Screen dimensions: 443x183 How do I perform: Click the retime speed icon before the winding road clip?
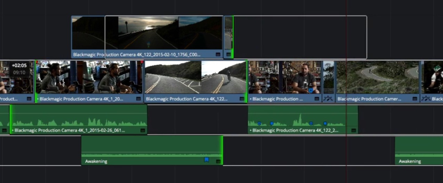point(328,99)
